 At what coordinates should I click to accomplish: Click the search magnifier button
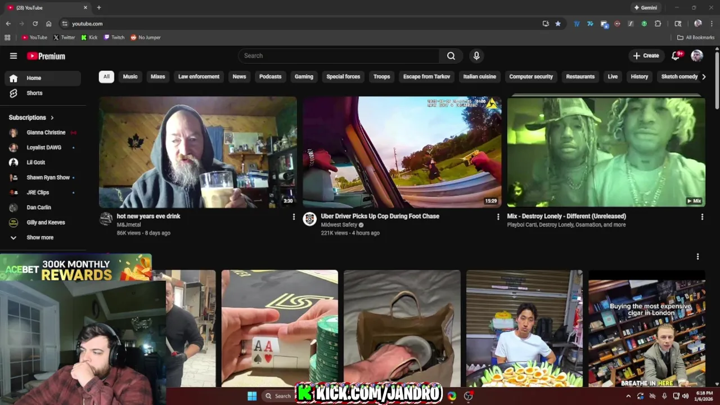point(451,56)
